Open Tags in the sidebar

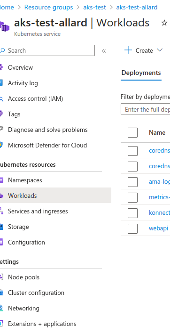tap(14, 114)
